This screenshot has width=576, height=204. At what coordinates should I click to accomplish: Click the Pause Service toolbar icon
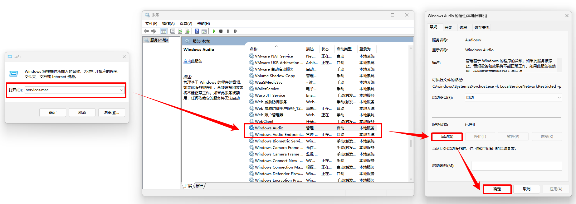pyautogui.click(x=228, y=31)
